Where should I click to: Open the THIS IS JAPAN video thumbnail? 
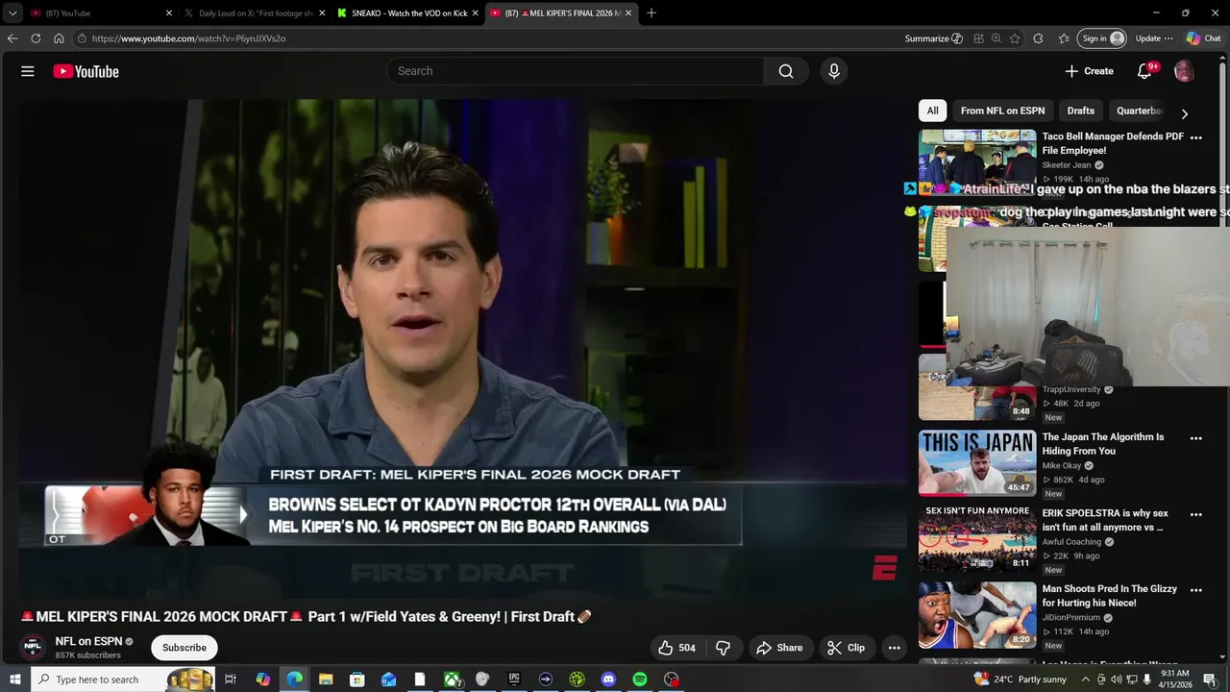977,463
